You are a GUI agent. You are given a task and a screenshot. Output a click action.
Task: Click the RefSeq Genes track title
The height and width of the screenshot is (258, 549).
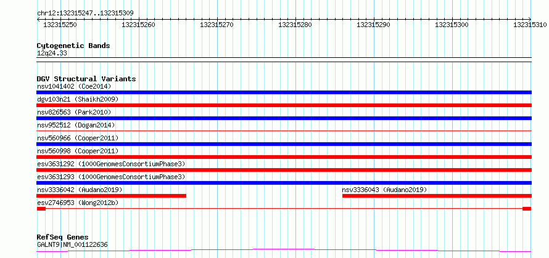coord(63,238)
